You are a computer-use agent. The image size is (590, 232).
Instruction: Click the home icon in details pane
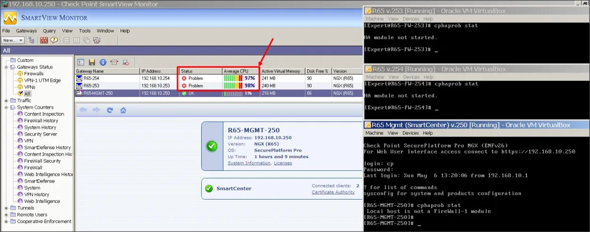123,110
